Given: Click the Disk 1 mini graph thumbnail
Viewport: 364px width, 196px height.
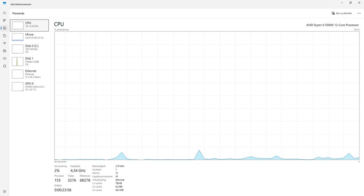Looking at the screenshot, I should point(18,62).
